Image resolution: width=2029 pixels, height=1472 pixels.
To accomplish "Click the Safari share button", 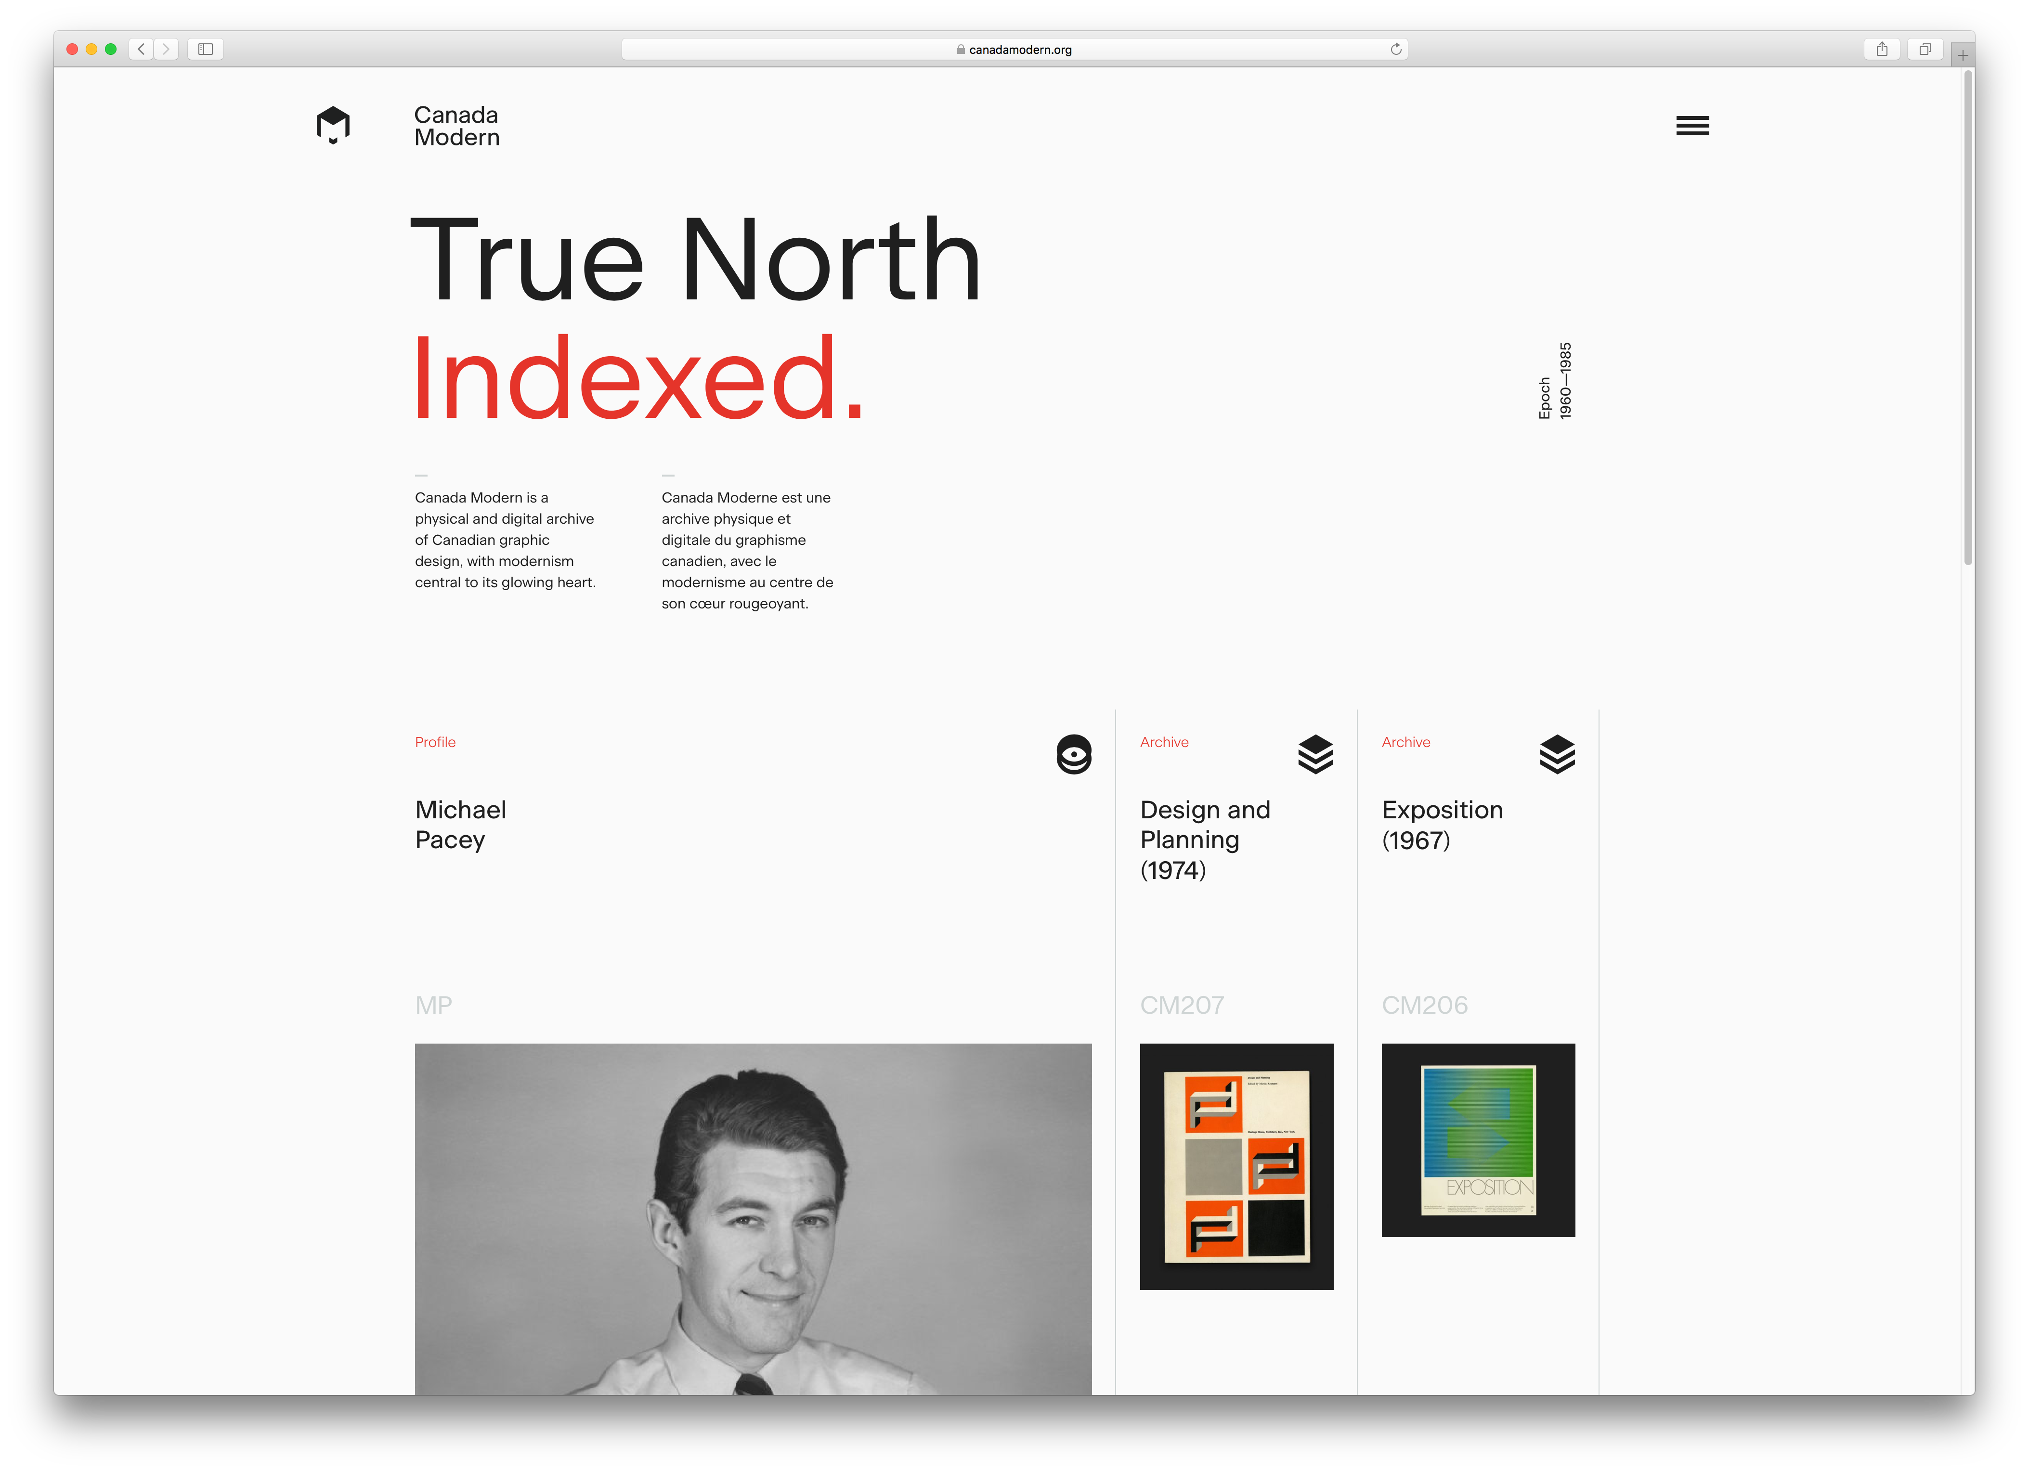I will point(1881,49).
